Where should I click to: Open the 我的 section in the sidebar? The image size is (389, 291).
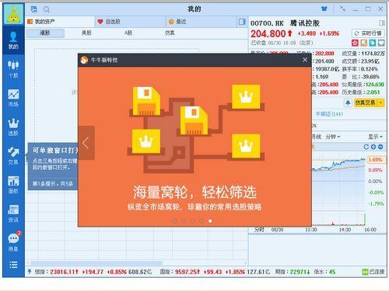point(13,40)
